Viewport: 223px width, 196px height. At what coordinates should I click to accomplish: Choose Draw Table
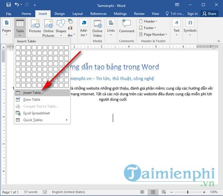coord(42,100)
